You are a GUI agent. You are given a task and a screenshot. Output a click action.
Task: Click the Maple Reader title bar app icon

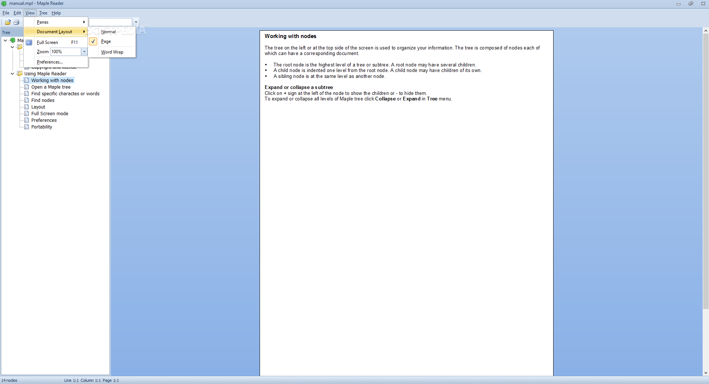click(4, 3)
